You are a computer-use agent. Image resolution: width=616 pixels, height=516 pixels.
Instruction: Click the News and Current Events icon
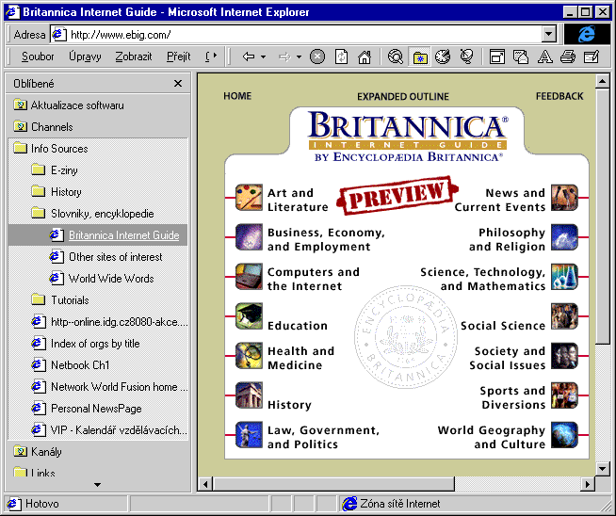tap(564, 198)
